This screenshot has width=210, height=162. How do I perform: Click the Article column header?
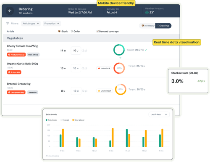10,32
